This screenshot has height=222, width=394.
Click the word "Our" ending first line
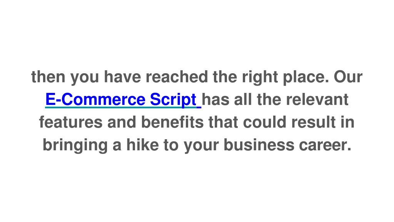(348, 77)
